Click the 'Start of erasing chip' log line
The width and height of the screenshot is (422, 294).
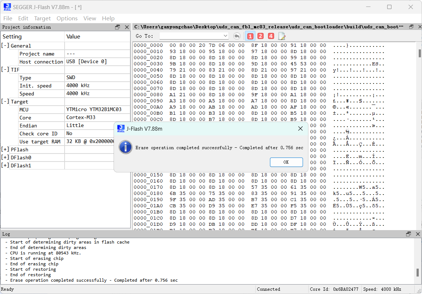coord(34,258)
